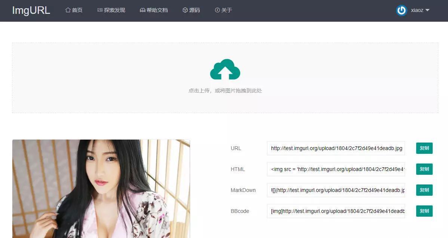Click the uploaded image preview thumbnail

(101, 189)
